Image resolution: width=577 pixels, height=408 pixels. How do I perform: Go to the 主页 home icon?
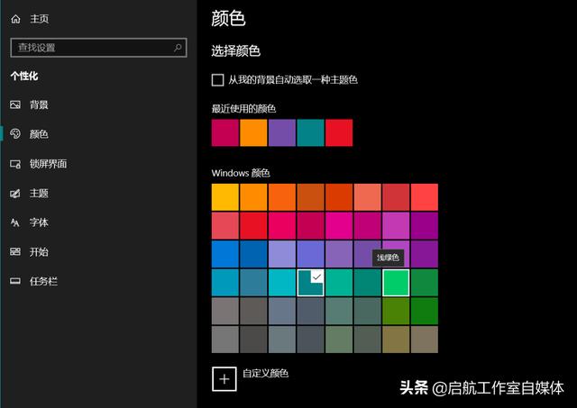click(15, 19)
